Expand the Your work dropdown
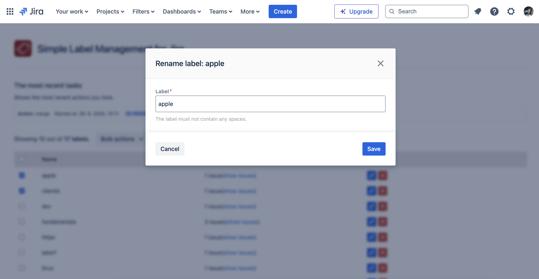Viewport: 539px width, 279px height. click(x=72, y=11)
